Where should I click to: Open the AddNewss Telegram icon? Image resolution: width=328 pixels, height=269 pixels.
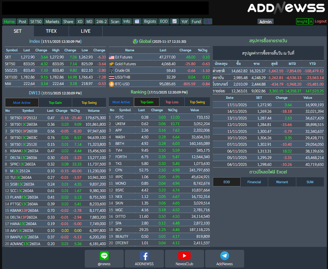225,257
